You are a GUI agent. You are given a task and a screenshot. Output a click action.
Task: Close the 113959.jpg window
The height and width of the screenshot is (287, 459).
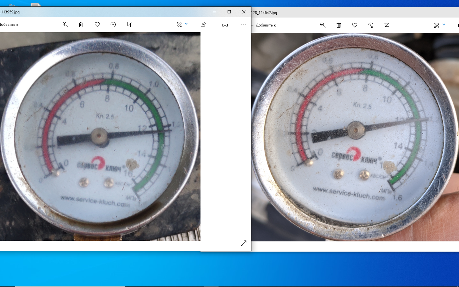tap(244, 12)
